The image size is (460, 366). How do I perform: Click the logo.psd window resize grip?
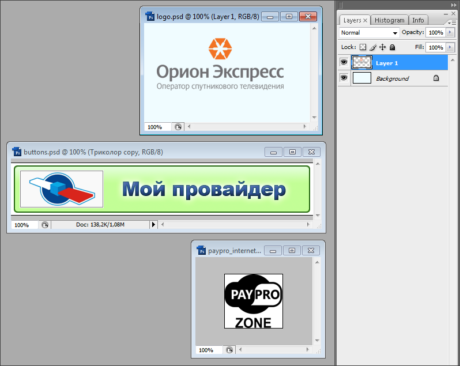click(315, 128)
